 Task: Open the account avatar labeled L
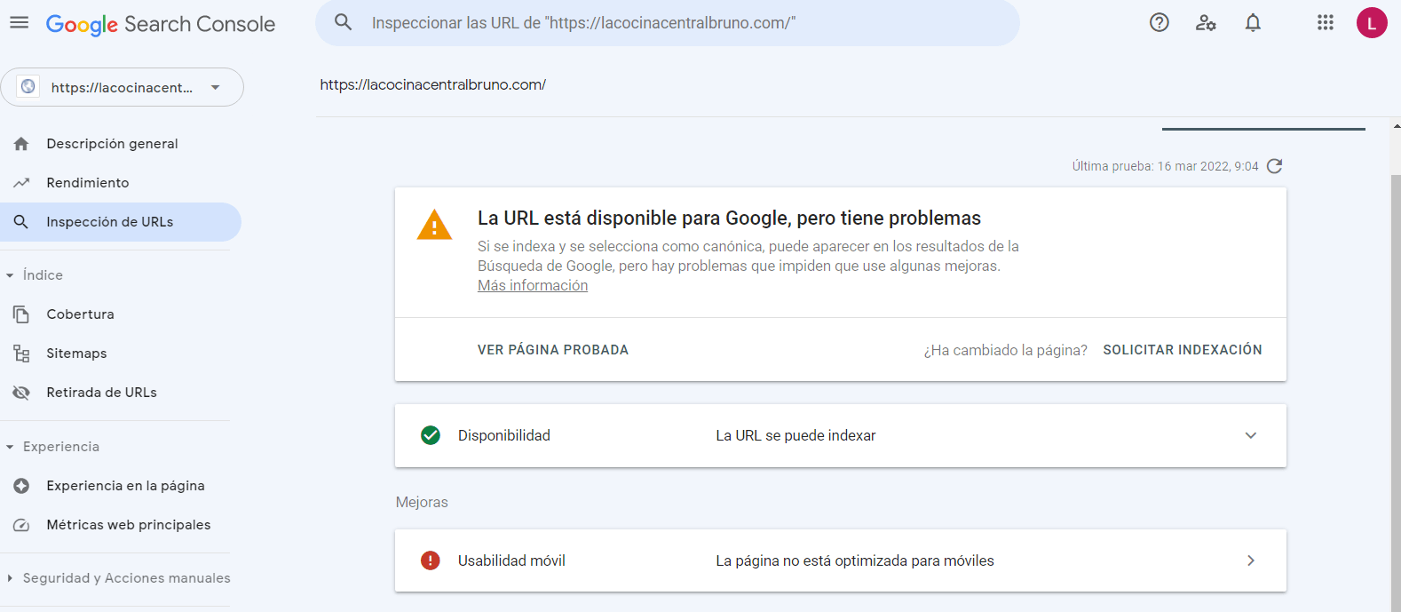1372,23
